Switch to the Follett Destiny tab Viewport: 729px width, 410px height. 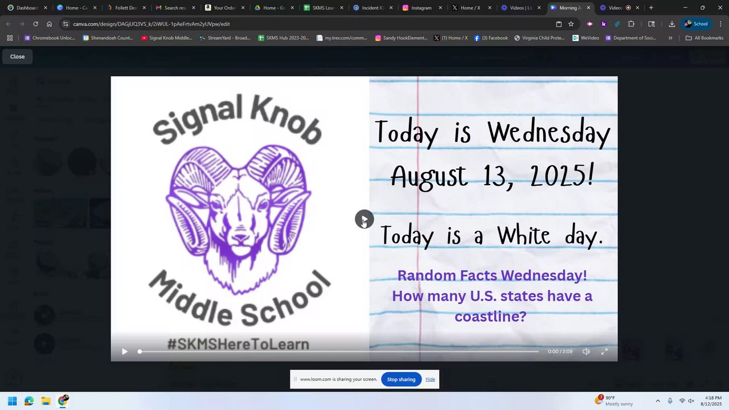pyautogui.click(x=126, y=8)
